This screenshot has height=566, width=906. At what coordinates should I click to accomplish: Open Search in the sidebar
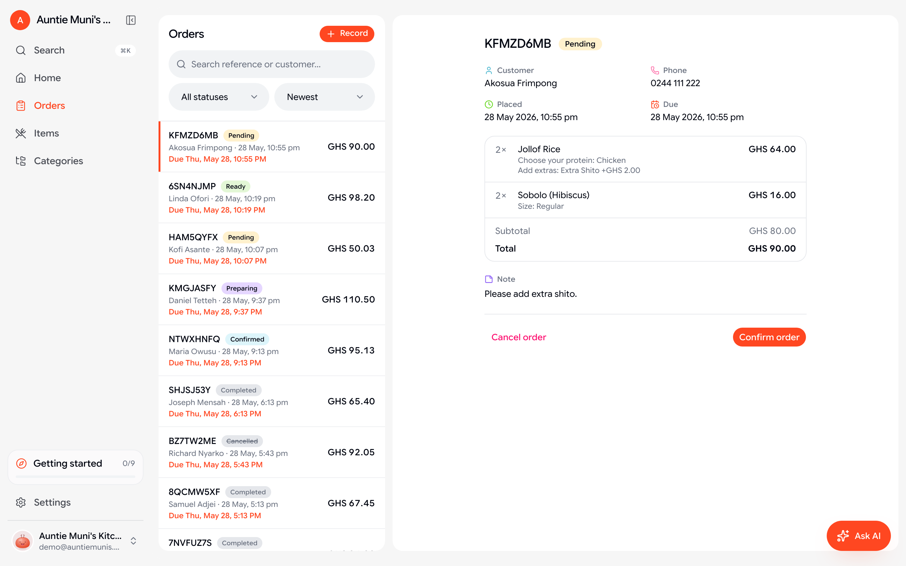point(75,50)
